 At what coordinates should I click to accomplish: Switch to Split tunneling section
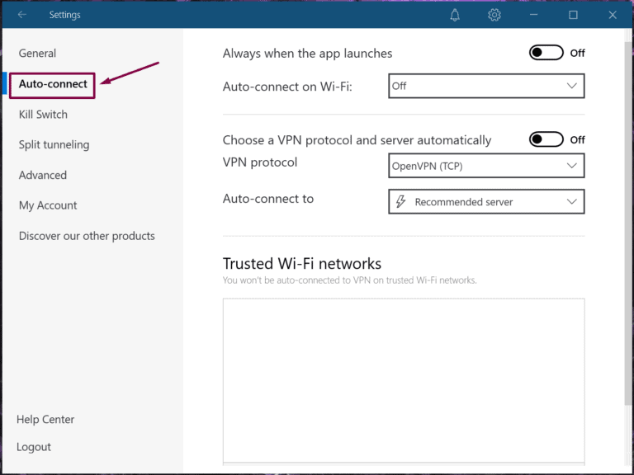coord(54,145)
